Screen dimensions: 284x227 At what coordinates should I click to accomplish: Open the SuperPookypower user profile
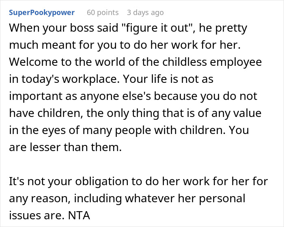point(41,13)
